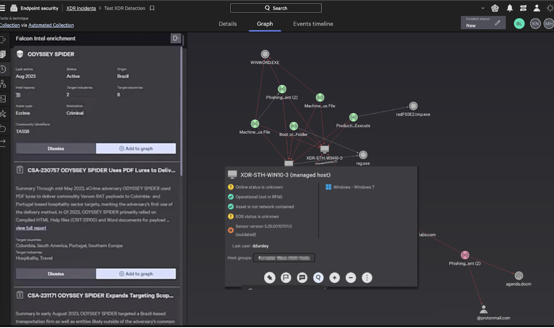Click the KN user avatar

click(535, 23)
